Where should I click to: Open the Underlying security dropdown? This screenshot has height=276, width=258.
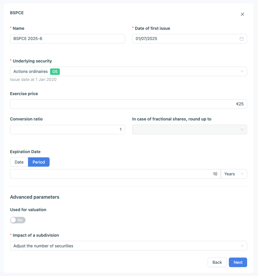point(128,72)
